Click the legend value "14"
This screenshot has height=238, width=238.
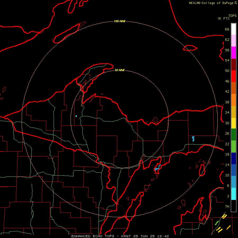[227, 165]
